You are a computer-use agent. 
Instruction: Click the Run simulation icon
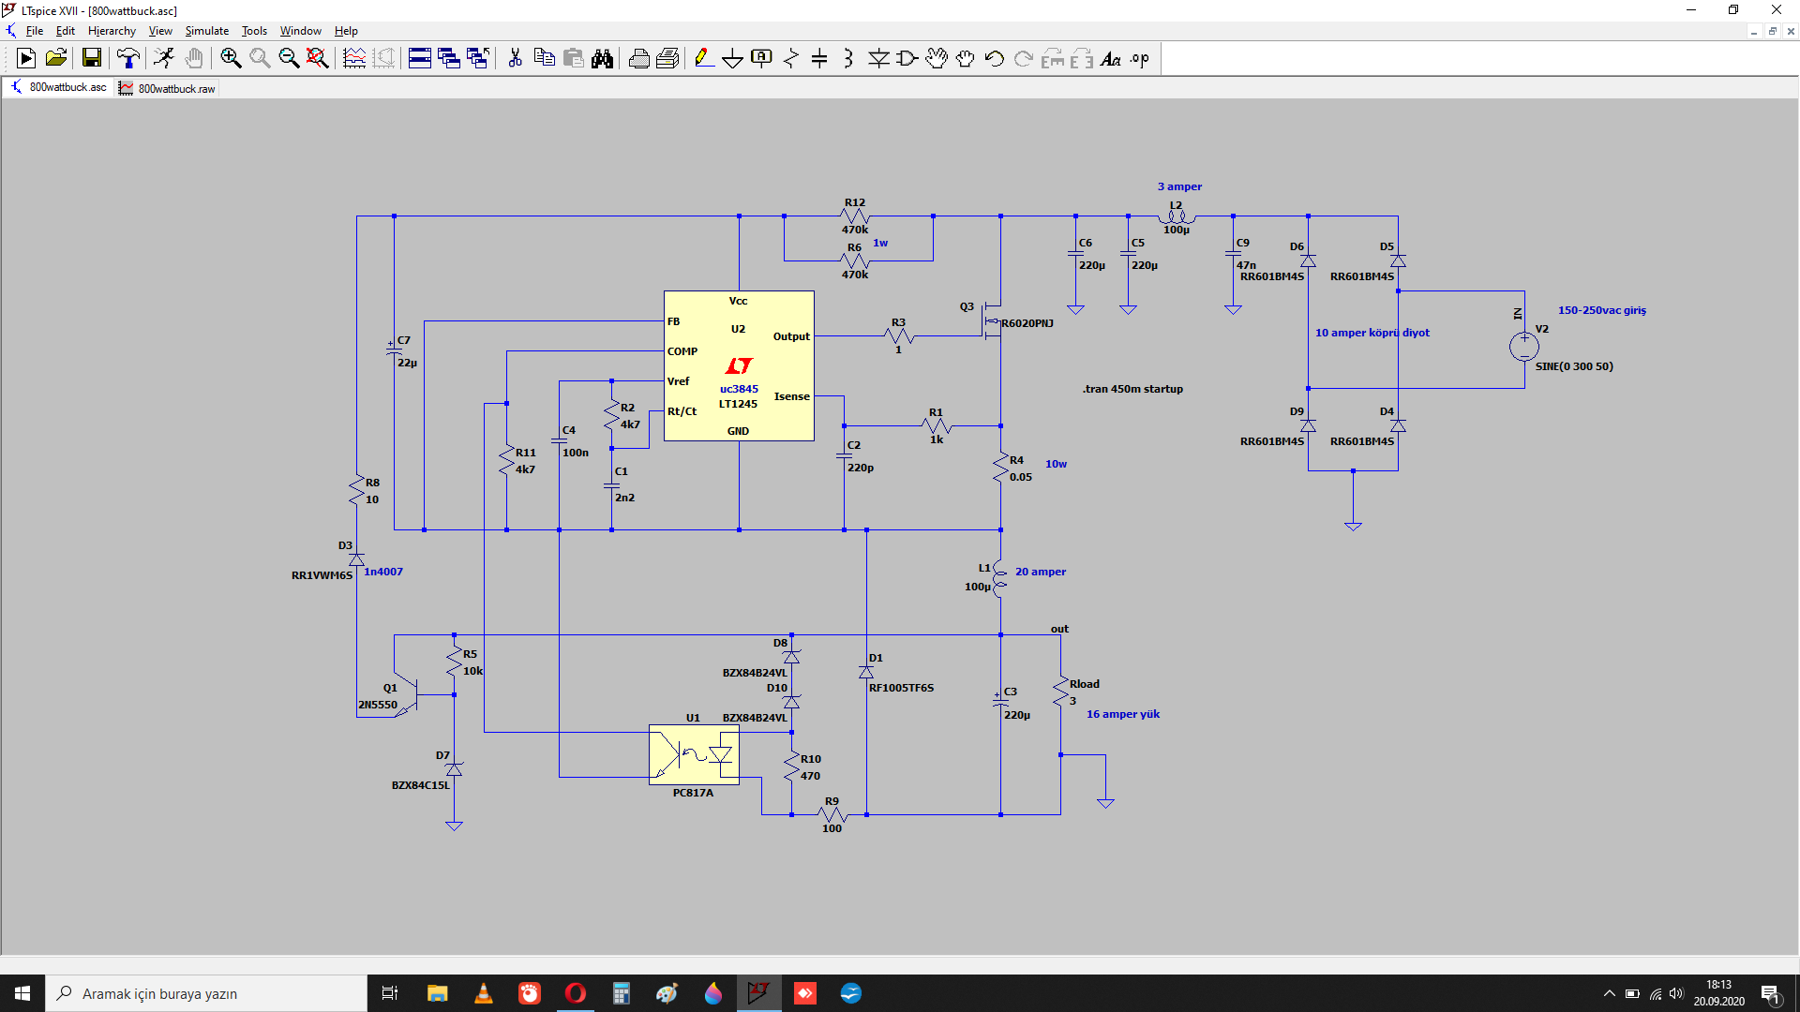click(x=164, y=58)
